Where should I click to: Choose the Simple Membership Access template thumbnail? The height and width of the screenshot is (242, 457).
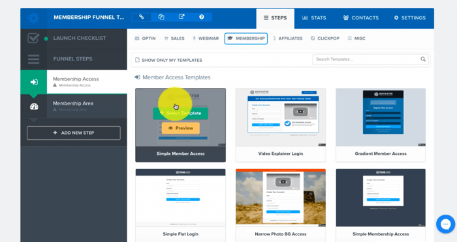(381, 198)
